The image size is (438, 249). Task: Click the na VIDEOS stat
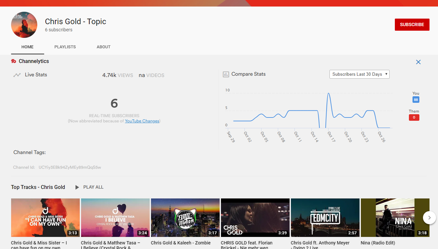(152, 75)
